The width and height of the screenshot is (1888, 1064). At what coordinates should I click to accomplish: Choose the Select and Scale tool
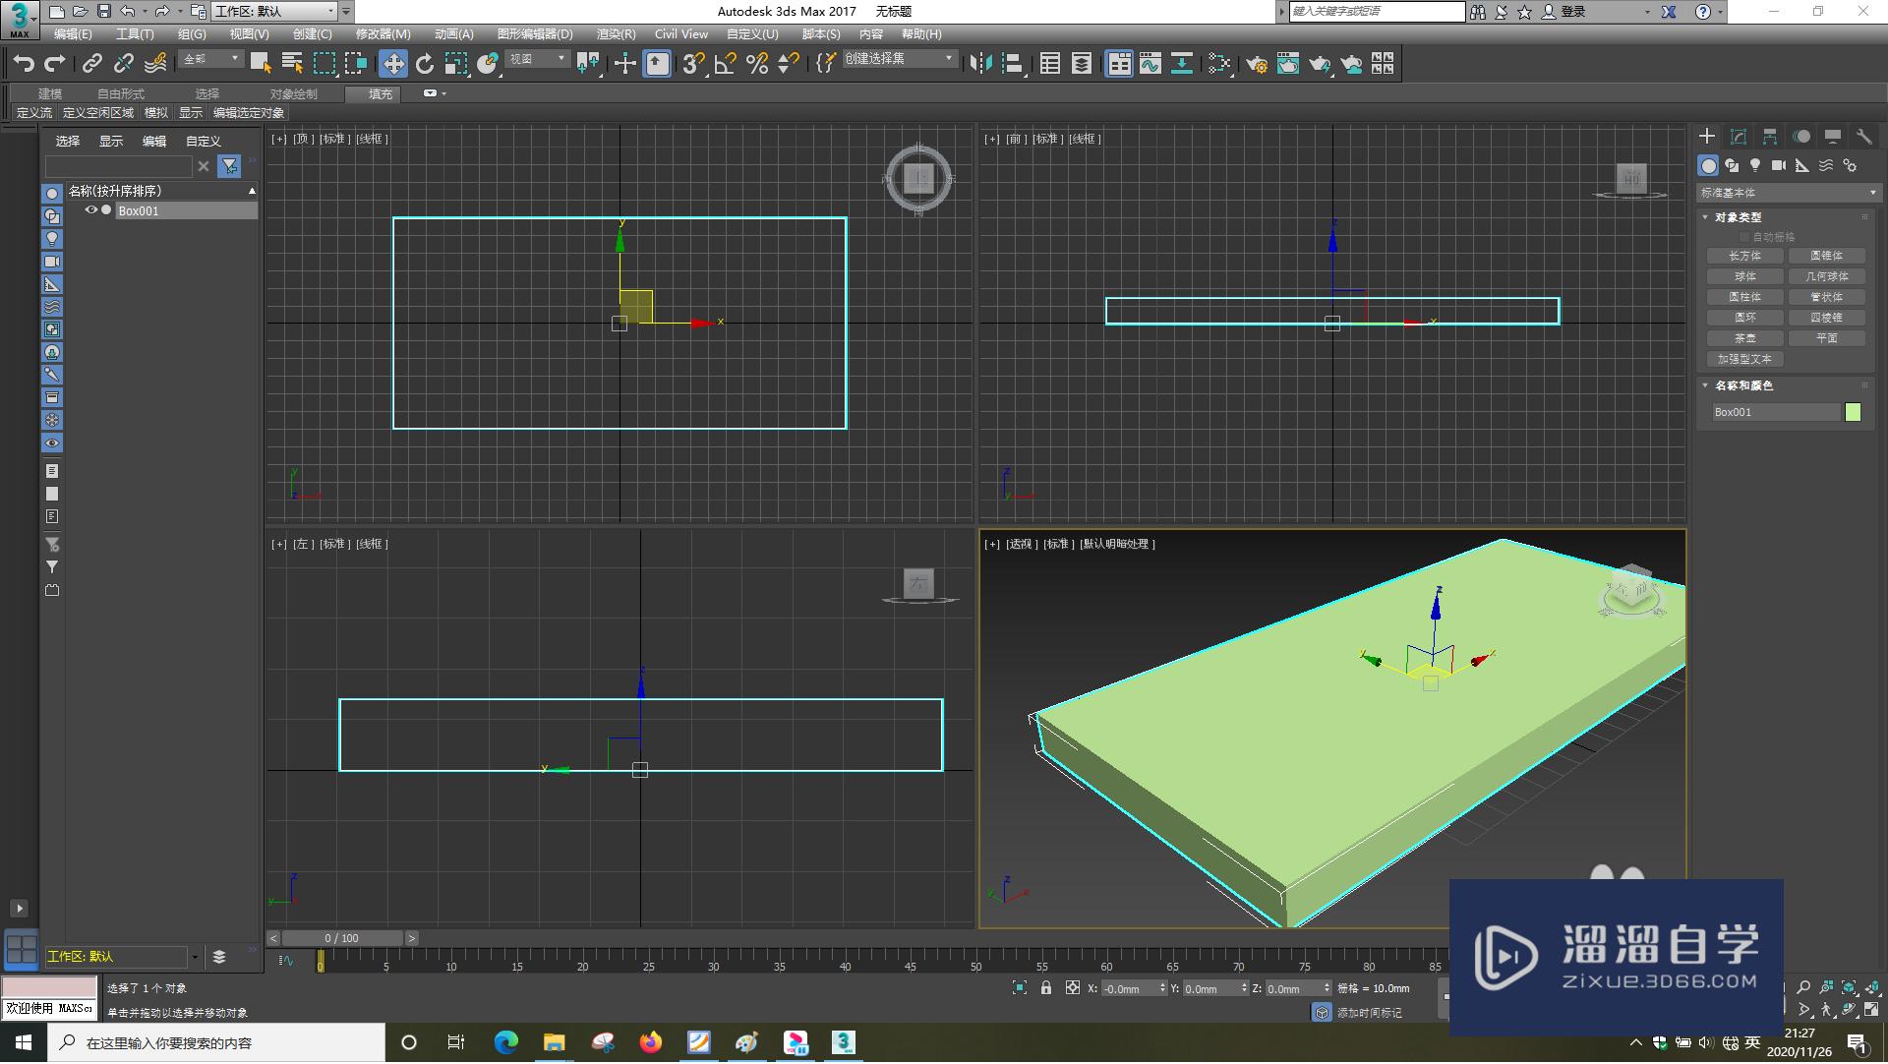[x=456, y=64]
